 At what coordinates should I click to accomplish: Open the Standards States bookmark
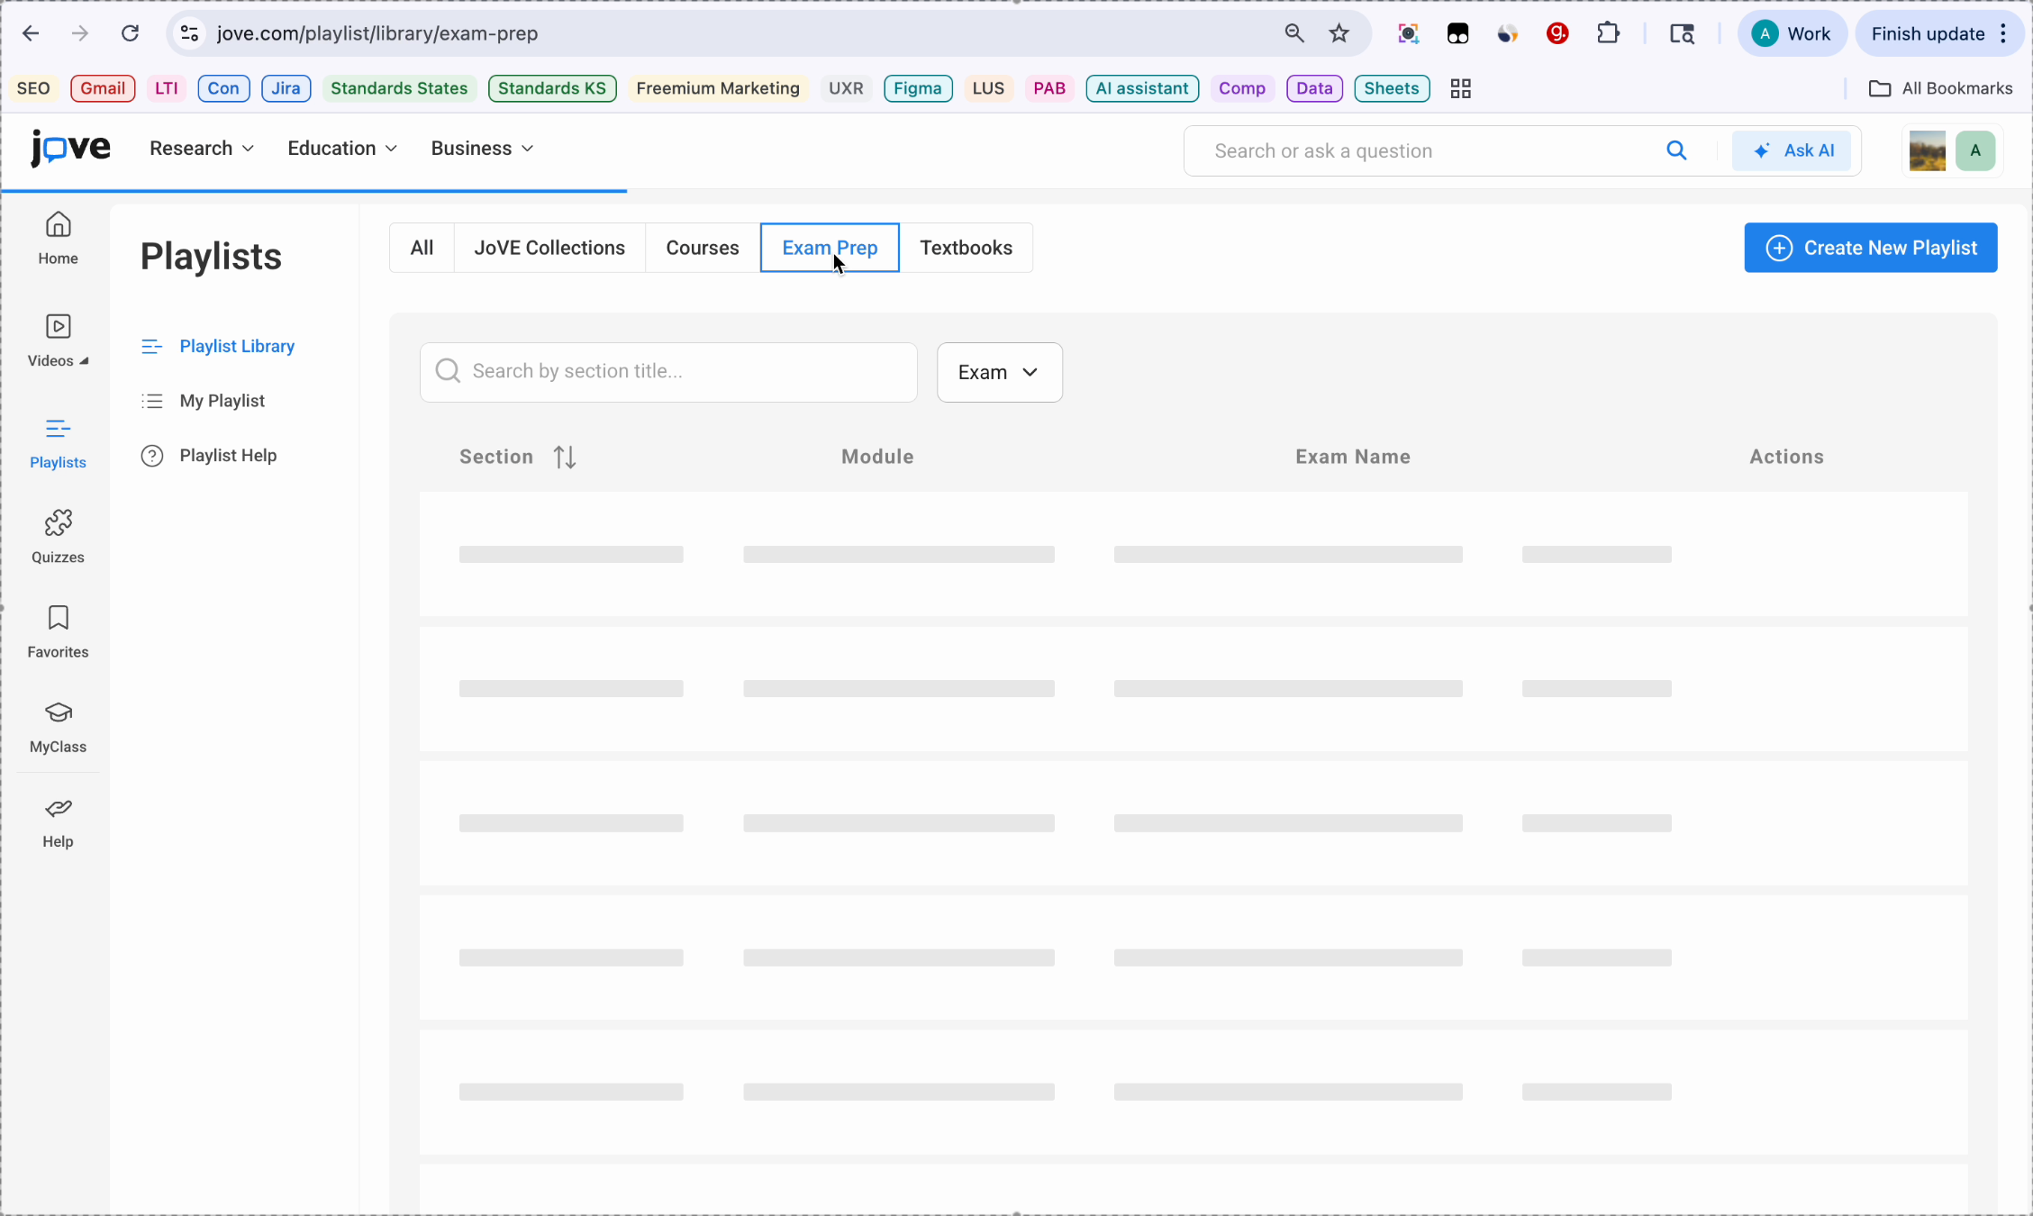[x=399, y=88]
